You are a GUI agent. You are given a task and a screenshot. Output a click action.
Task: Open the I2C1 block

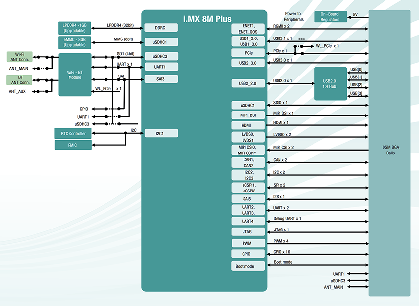[x=162, y=133]
